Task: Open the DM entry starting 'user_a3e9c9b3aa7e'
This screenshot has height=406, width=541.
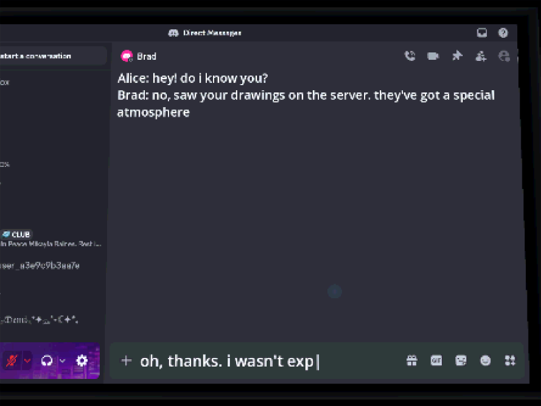Action: (x=40, y=266)
